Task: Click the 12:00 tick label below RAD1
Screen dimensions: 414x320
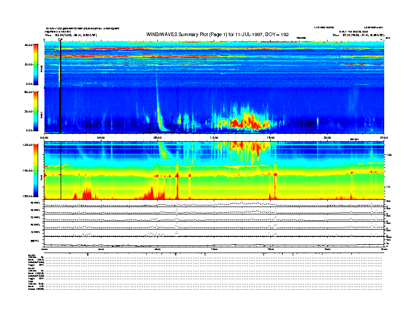Action: click(x=214, y=138)
